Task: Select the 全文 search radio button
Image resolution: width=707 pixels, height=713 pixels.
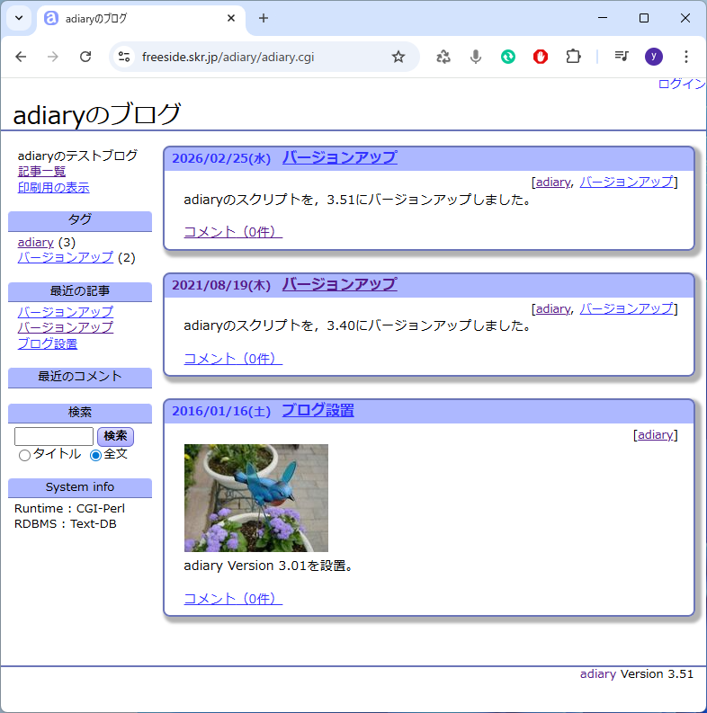Action: (96, 455)
